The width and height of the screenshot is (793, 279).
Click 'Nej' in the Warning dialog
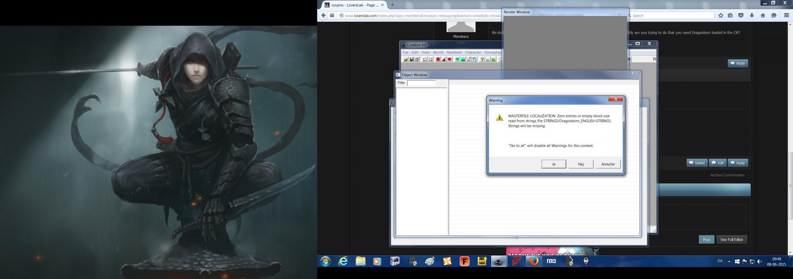pyautogui.click(x=581, y=164)
